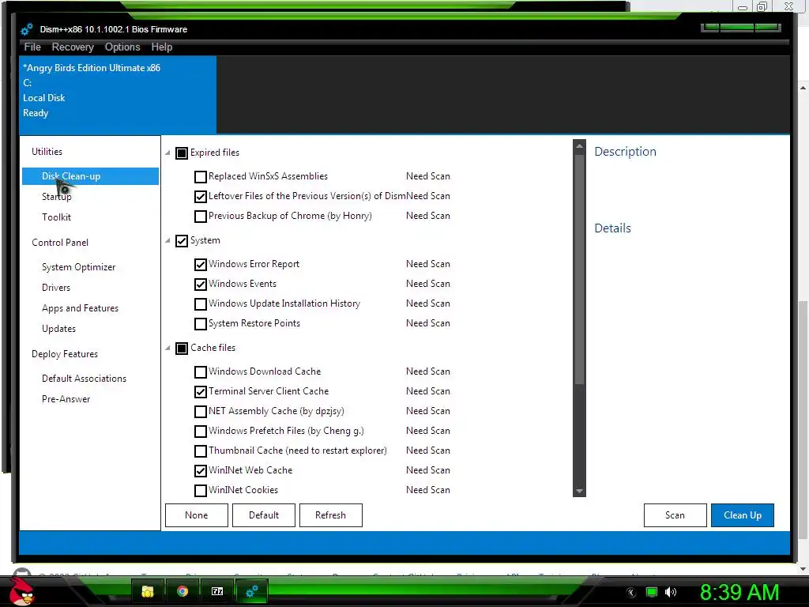809x607 pixels.
Task: Open Pre-Answer section
Action: coord(66,399)
